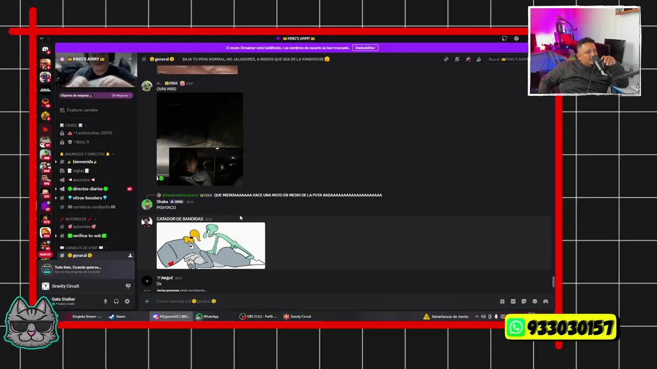Open threads icon in channel header
657x369 pixels.
point(446,59)
